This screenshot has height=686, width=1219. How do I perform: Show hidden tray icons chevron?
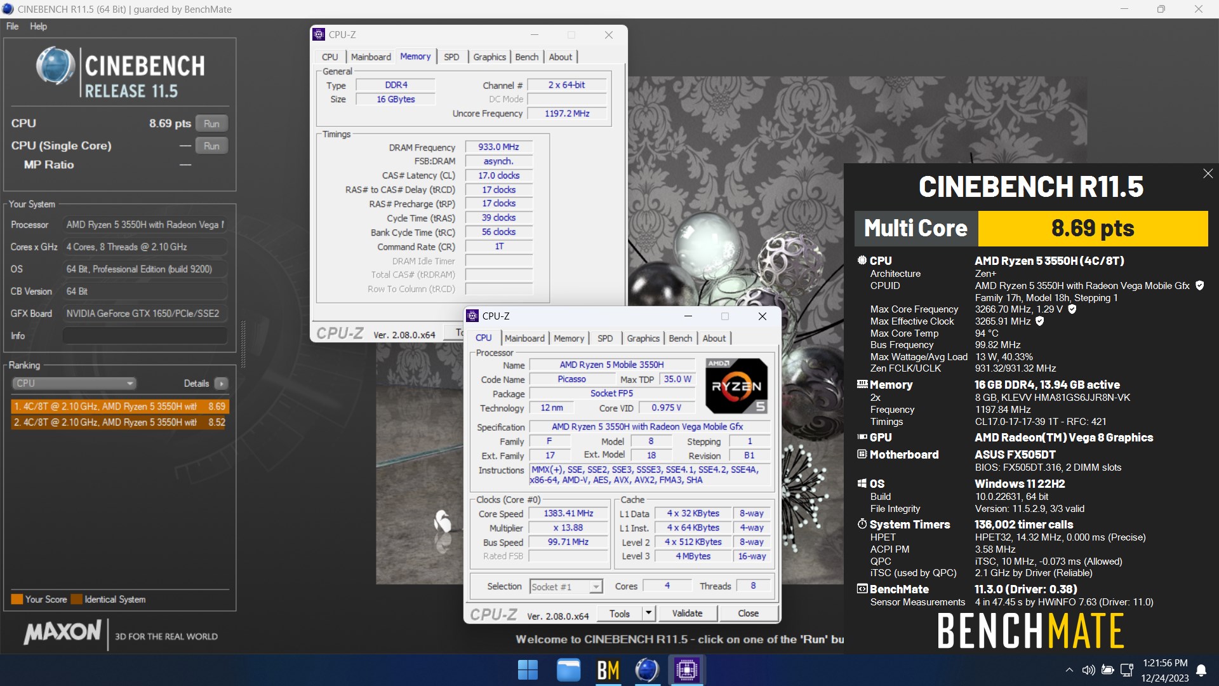1069,670
